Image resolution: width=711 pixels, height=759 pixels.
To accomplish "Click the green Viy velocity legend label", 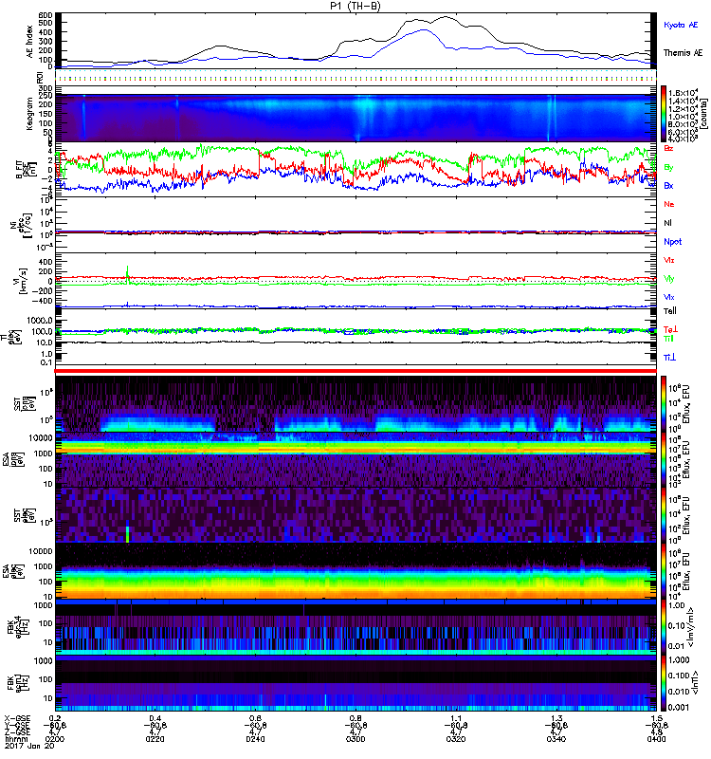I will (x=668, y=279).
